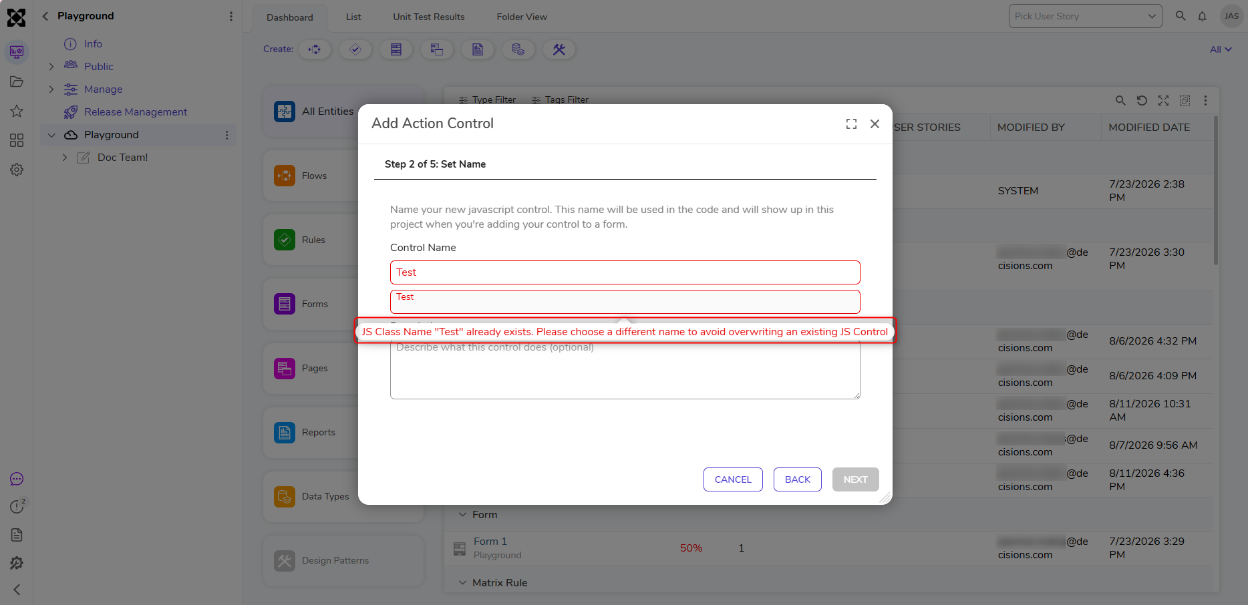Screen dimensions: 1248x605
Task: Open the Info tree item
Action: tap(93, 44)
